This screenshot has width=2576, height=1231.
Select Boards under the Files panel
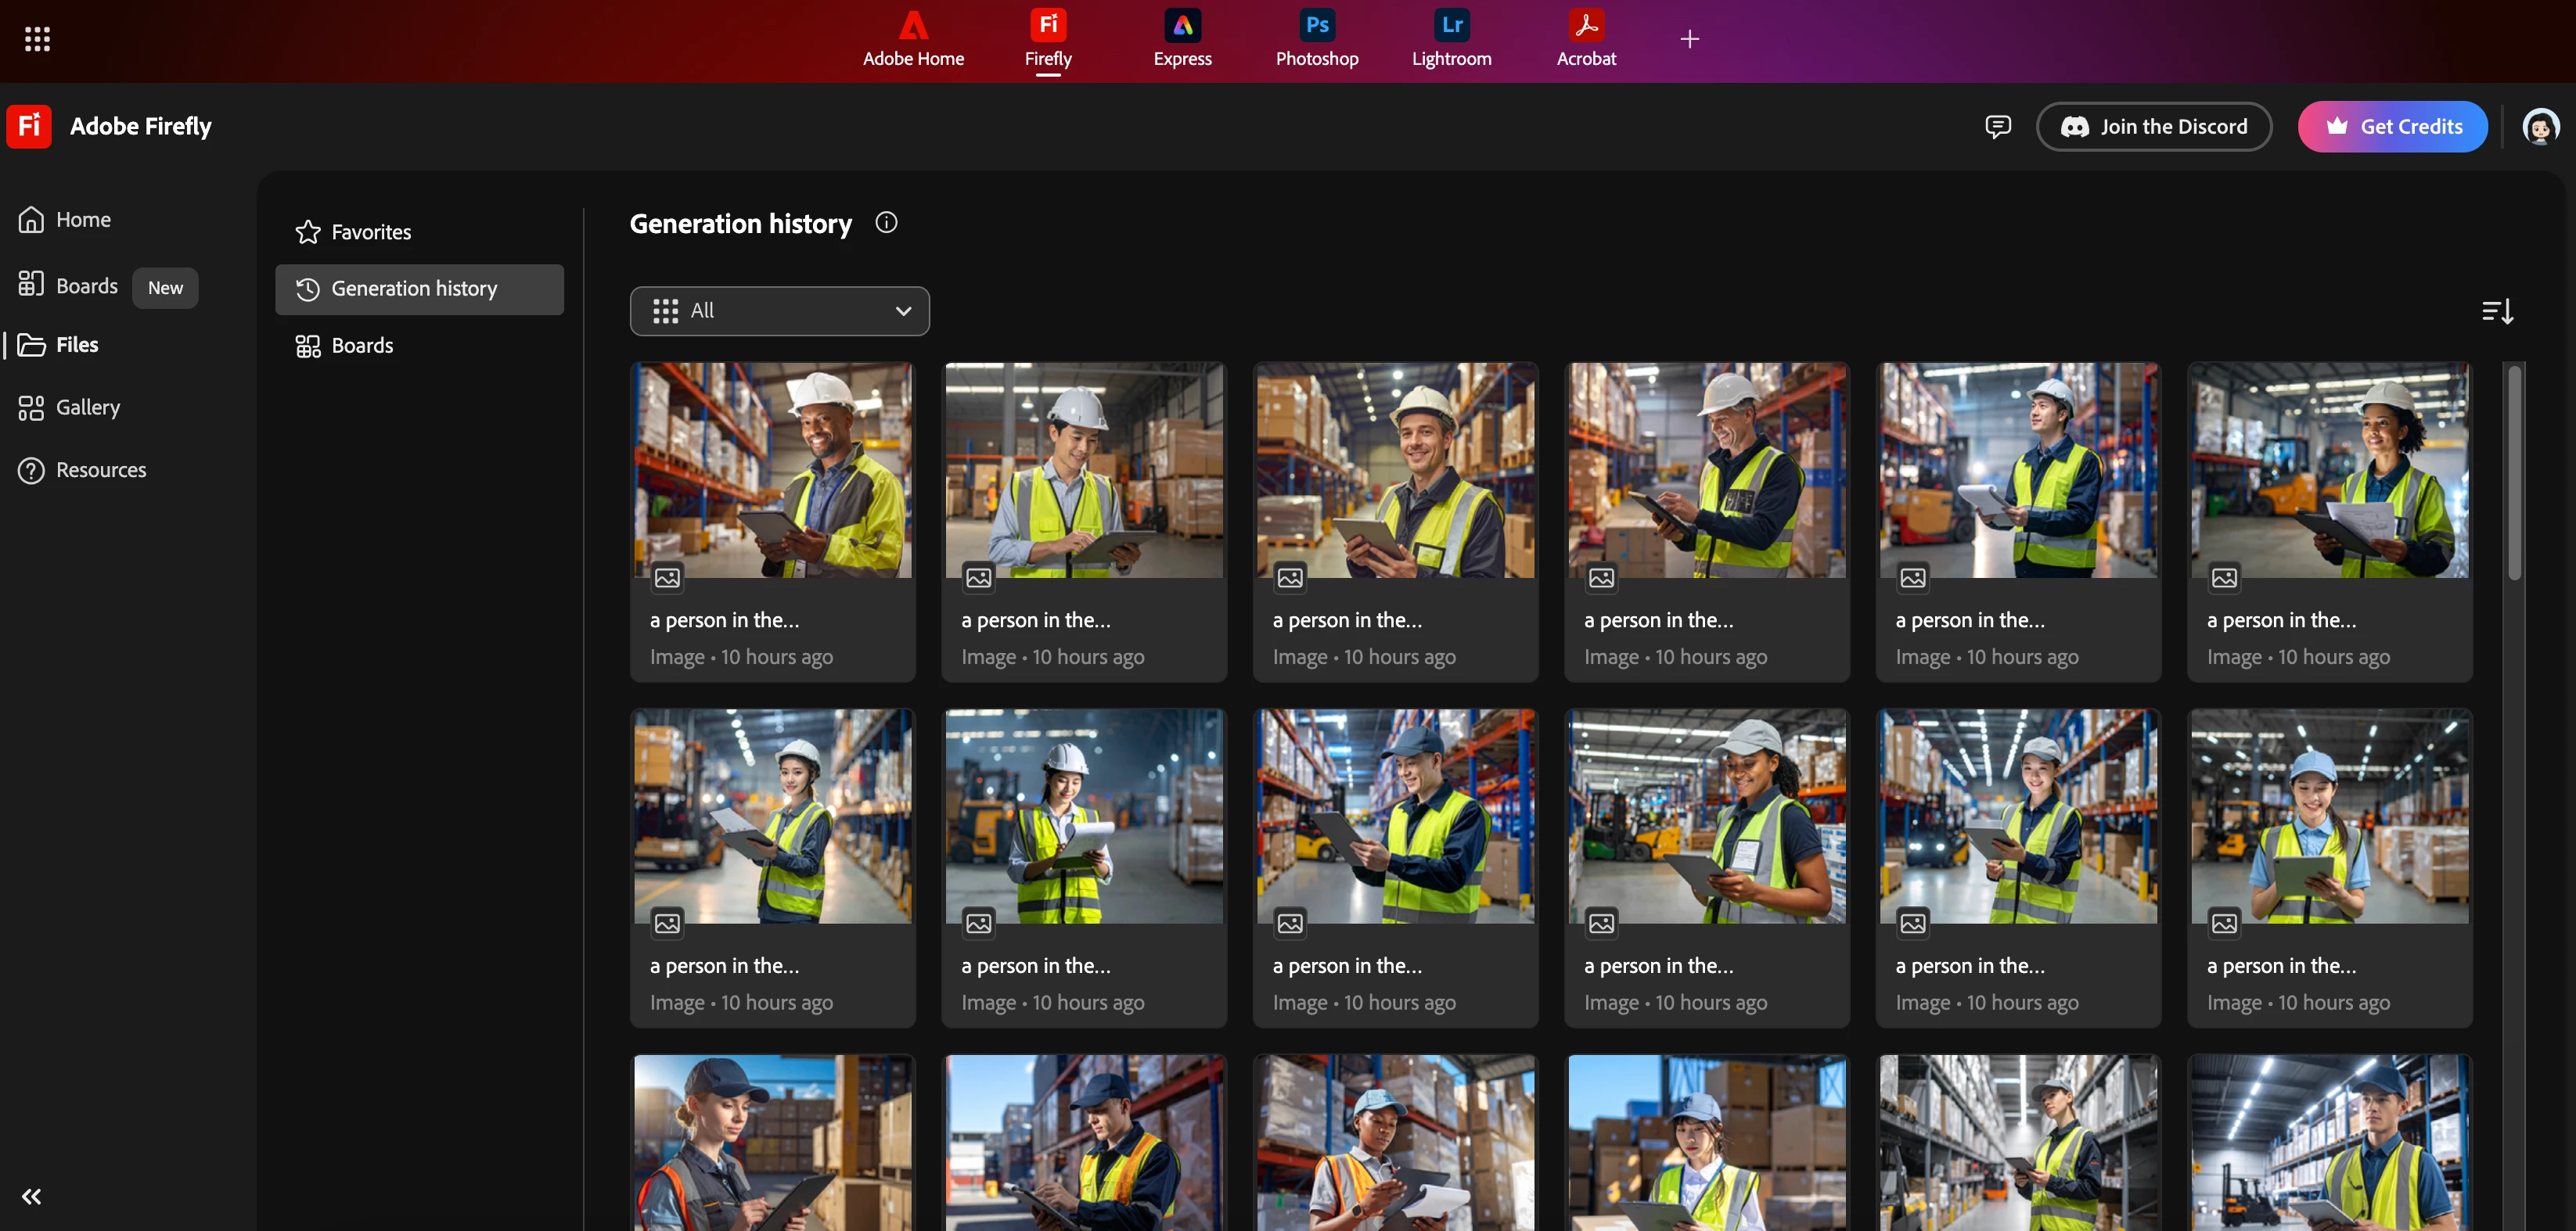[362, 346]
